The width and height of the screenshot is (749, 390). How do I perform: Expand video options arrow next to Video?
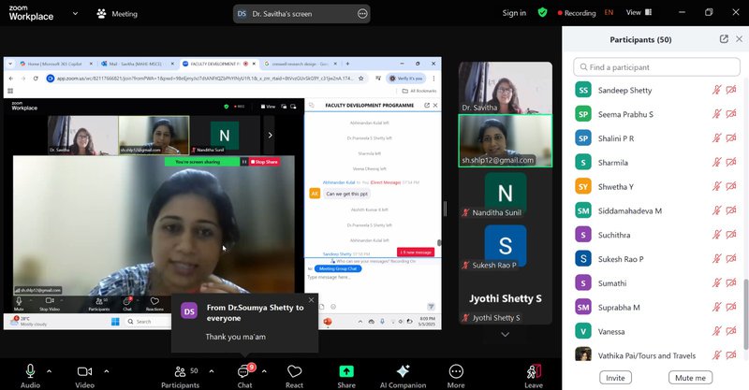coord(106,371)
